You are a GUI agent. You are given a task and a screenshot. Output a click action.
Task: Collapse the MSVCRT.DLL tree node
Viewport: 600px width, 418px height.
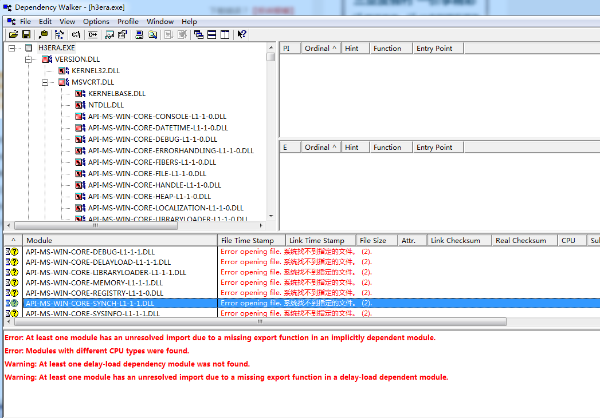point(45,82)
